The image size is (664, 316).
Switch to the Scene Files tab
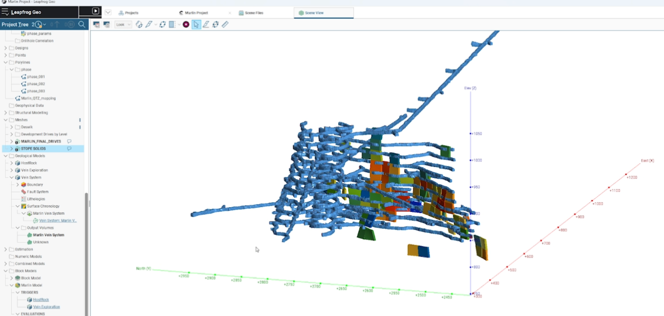tap(254, 12)
